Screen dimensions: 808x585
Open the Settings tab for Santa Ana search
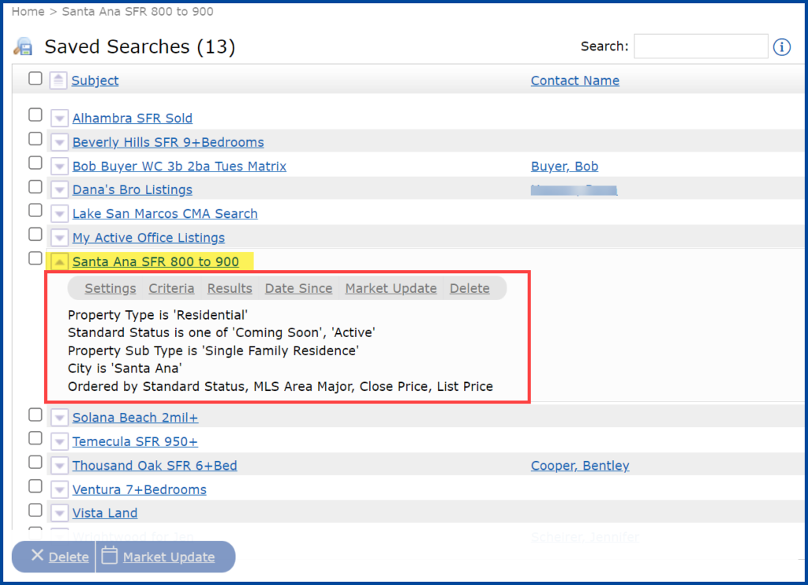tap(110, 288)
